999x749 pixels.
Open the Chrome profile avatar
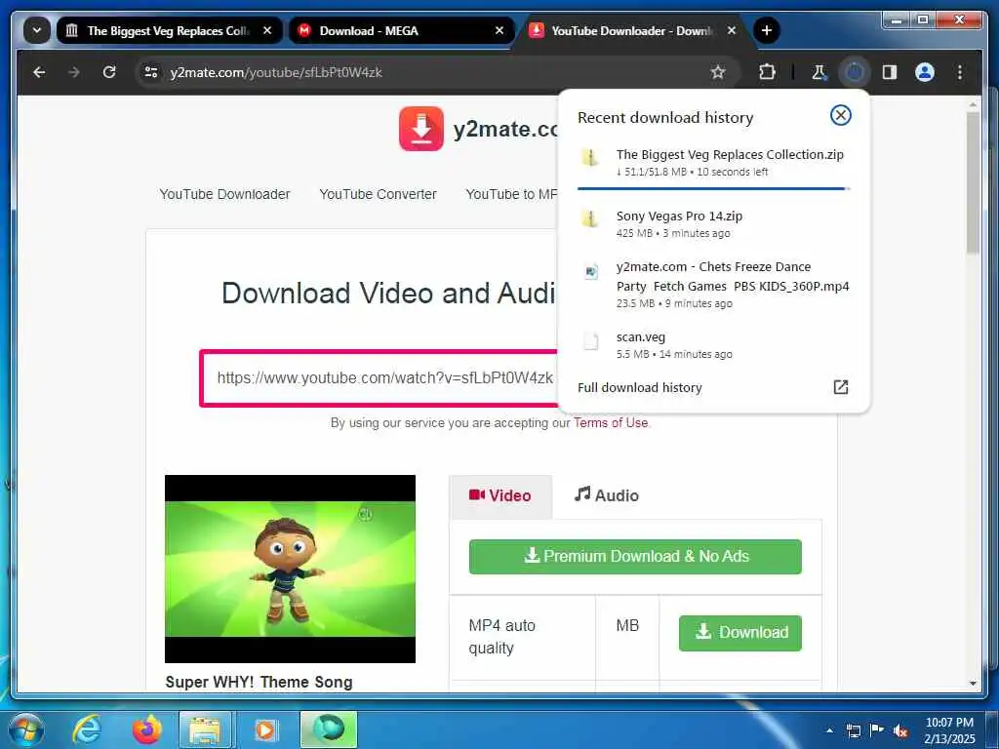pyautogui.click(x=925, y=72)
